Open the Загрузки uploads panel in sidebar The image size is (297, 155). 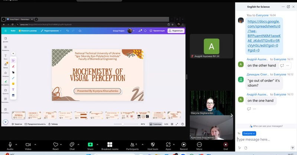(6, 74)
